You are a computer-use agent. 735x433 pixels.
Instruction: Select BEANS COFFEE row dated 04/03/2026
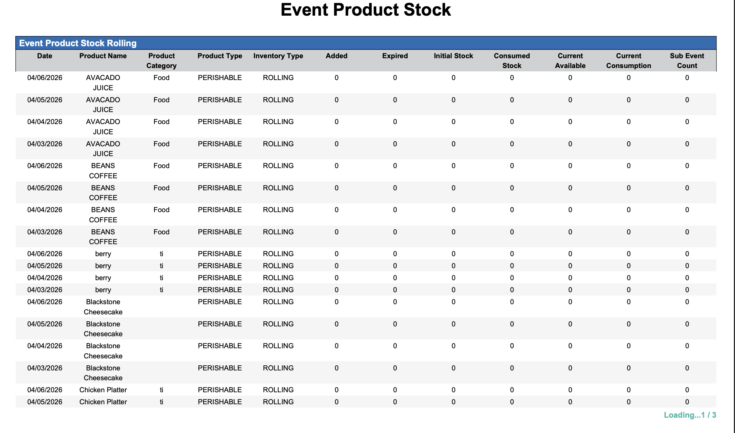tap(103, 237)
